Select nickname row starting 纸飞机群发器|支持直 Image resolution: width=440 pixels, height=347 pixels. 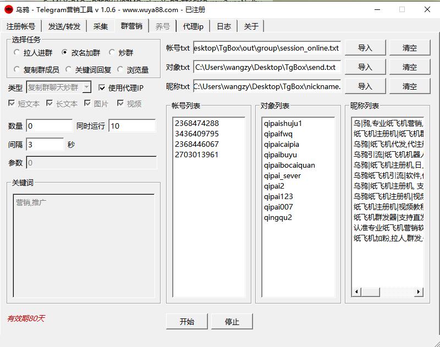[388, 217]
